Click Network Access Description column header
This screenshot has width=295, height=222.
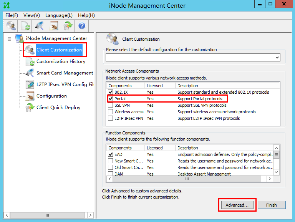point(227,86)
